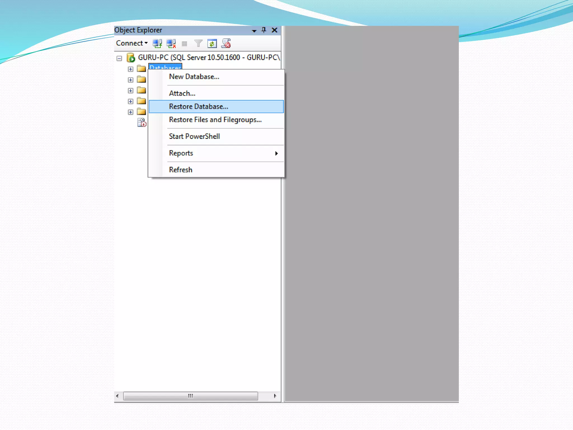Choose Attach from the context menu
The height and width of the screenshot is (430, 573).
tap(182, 94)
